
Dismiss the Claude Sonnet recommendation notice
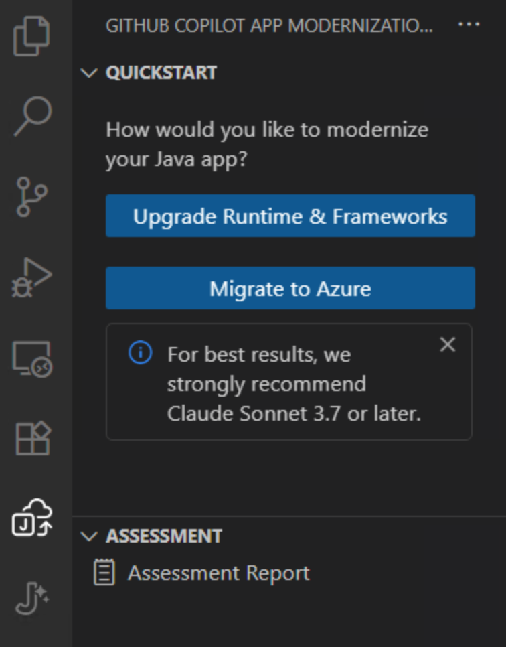pos(447,344)
